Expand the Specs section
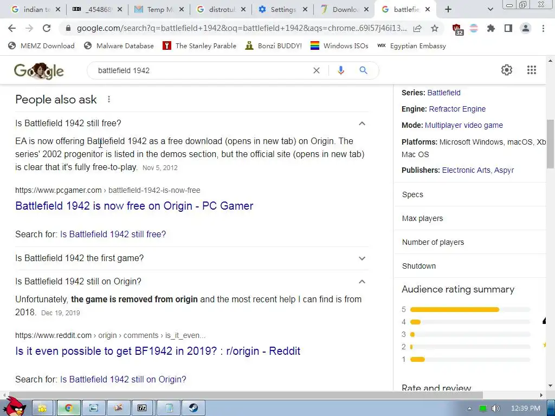The image size is (555, 416). click(469, 194)
